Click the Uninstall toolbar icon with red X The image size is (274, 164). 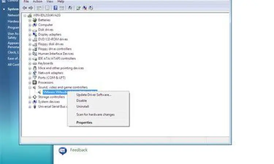(x=85, y=8)
